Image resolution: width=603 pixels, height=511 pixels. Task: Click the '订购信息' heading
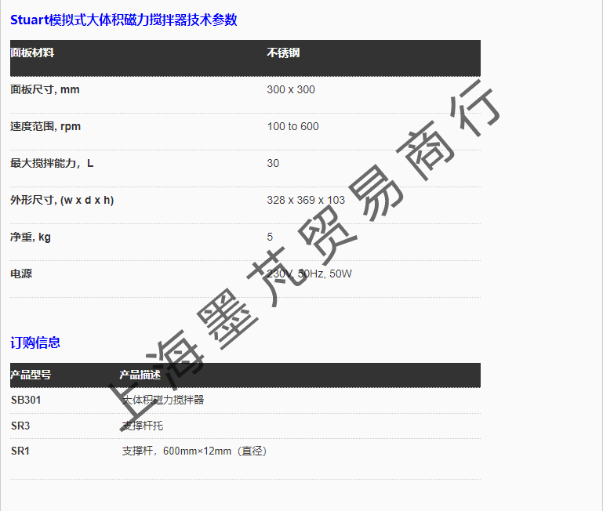[35, 342]
